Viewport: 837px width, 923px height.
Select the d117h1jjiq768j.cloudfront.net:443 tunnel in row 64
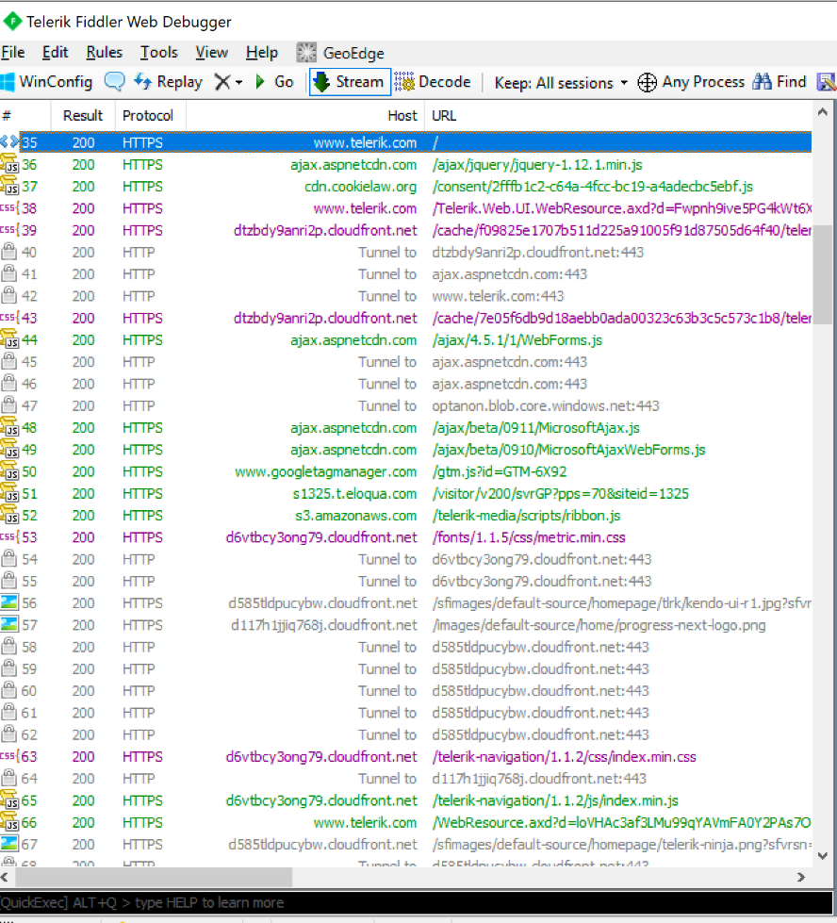(x=406, y=778)
